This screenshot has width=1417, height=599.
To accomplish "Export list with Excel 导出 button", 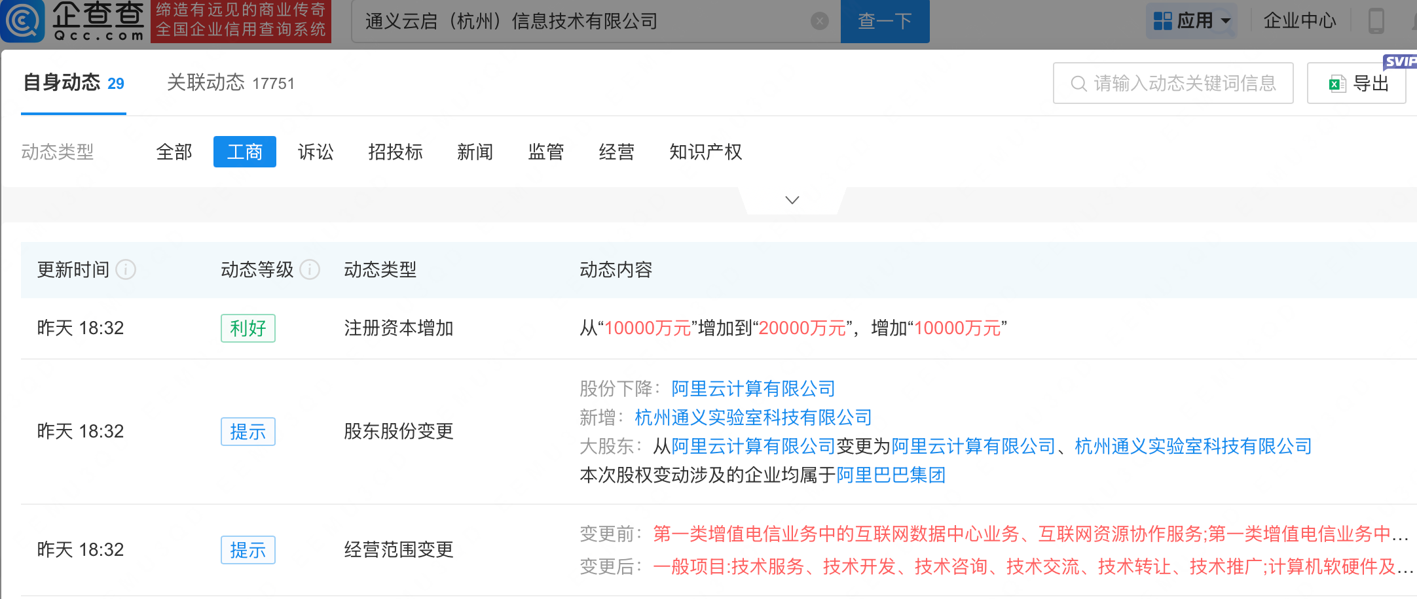I will click(x=1356, y=84).
